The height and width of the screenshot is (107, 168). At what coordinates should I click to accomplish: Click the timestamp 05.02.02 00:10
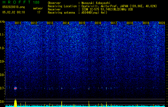tap(14, 12)
